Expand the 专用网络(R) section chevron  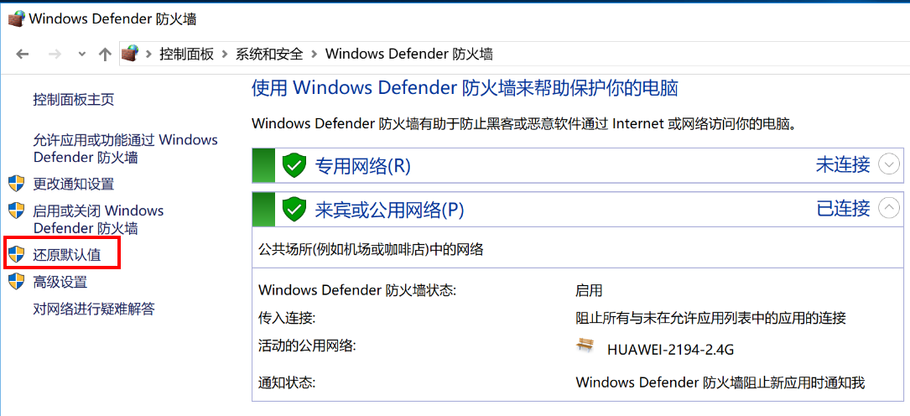click(888, 164)
